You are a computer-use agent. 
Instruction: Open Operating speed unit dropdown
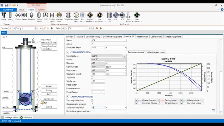click(125, 74)
